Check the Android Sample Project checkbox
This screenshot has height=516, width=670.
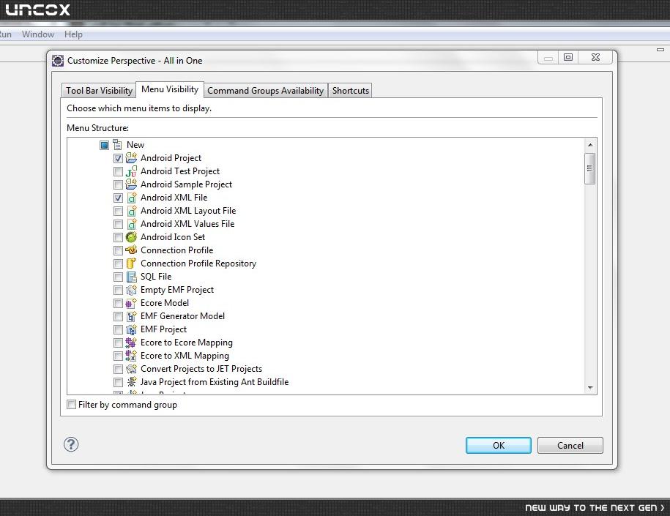pyautogui.click(x=119, y=185)
